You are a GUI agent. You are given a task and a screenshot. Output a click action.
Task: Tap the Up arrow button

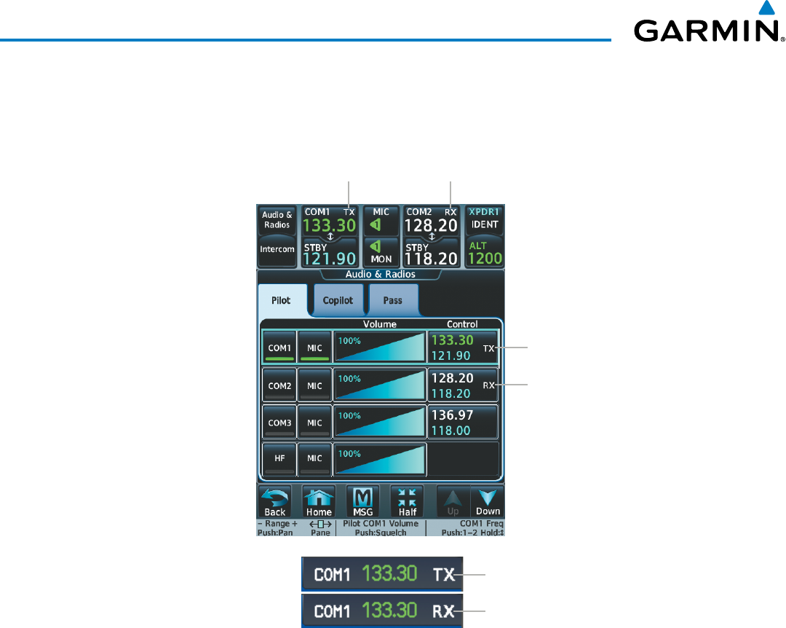[453, 501]
